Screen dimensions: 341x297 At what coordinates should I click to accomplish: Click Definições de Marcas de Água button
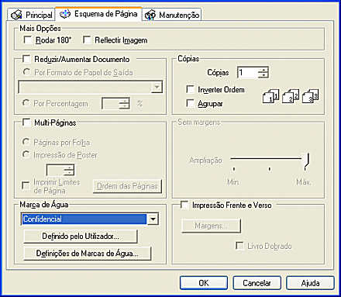click(x=87, y=254)
